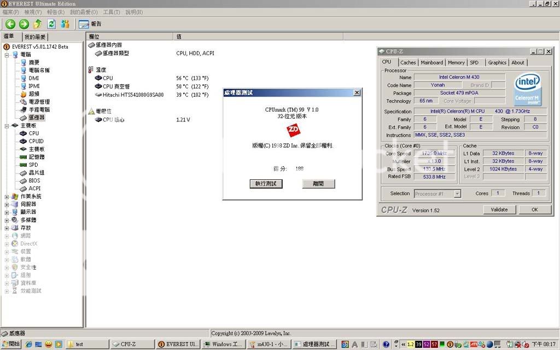The image size is (560, 350).
Task: Select BIOS in the tree
Action: point(34,180)
